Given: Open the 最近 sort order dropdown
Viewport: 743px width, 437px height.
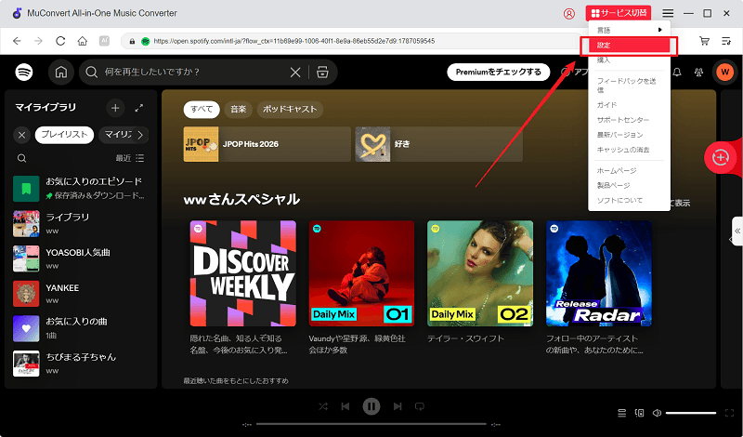Looking at the screenshot, I should pyautogui.click(x=130, y=158).
